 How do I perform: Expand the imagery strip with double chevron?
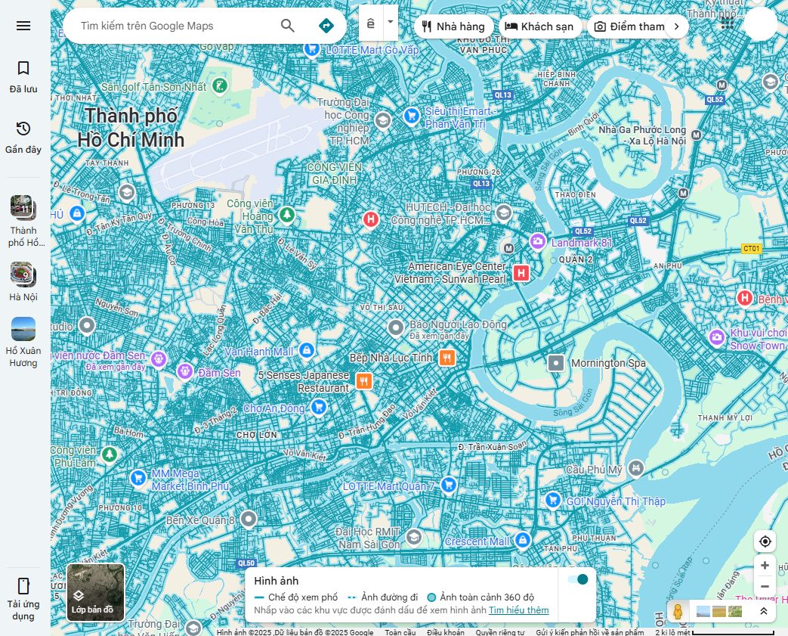click(x=763, y=611)
